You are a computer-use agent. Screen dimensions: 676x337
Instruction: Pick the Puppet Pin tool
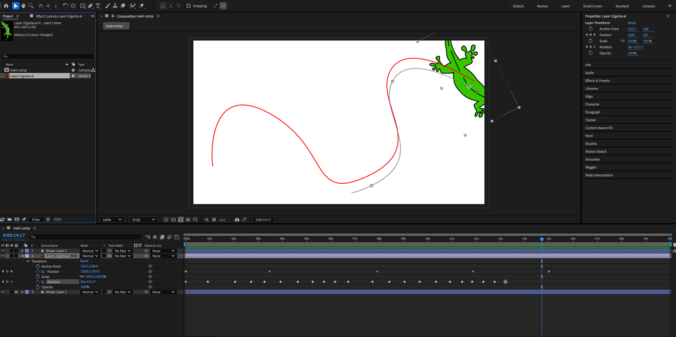142,6
